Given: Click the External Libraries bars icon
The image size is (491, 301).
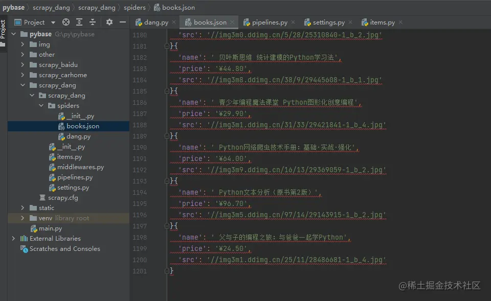Looking at the screenshot, I should (24, 239).
